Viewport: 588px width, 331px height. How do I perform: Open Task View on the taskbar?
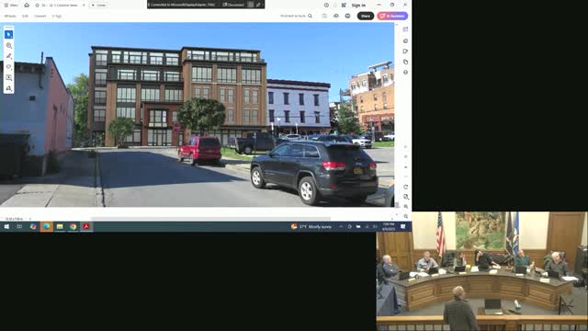point(19,227)
